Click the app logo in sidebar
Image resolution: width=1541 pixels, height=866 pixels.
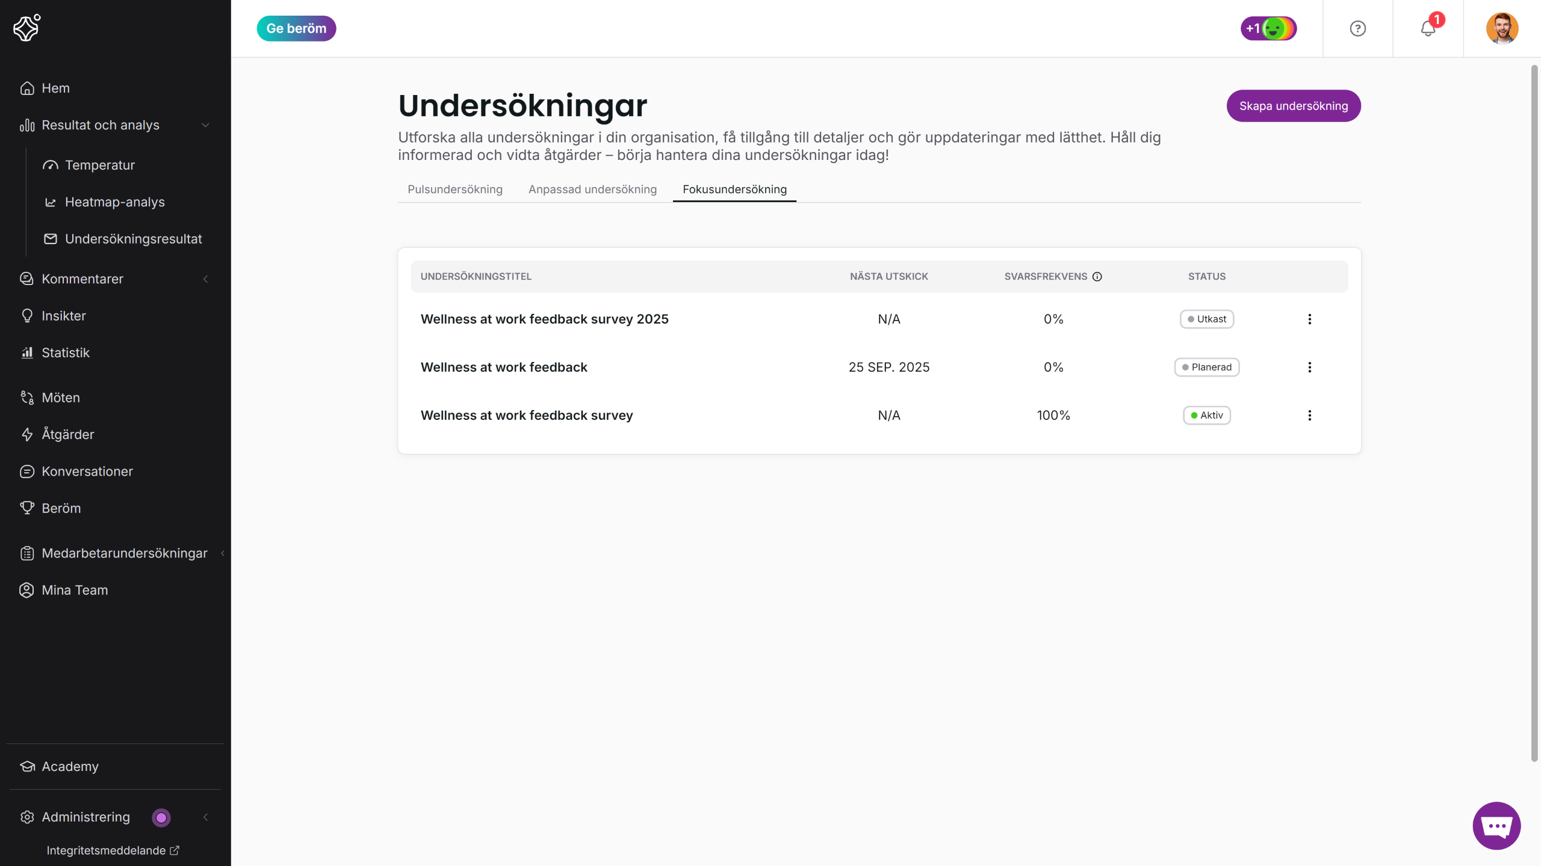pyautogui.click(x=27, y=28)
